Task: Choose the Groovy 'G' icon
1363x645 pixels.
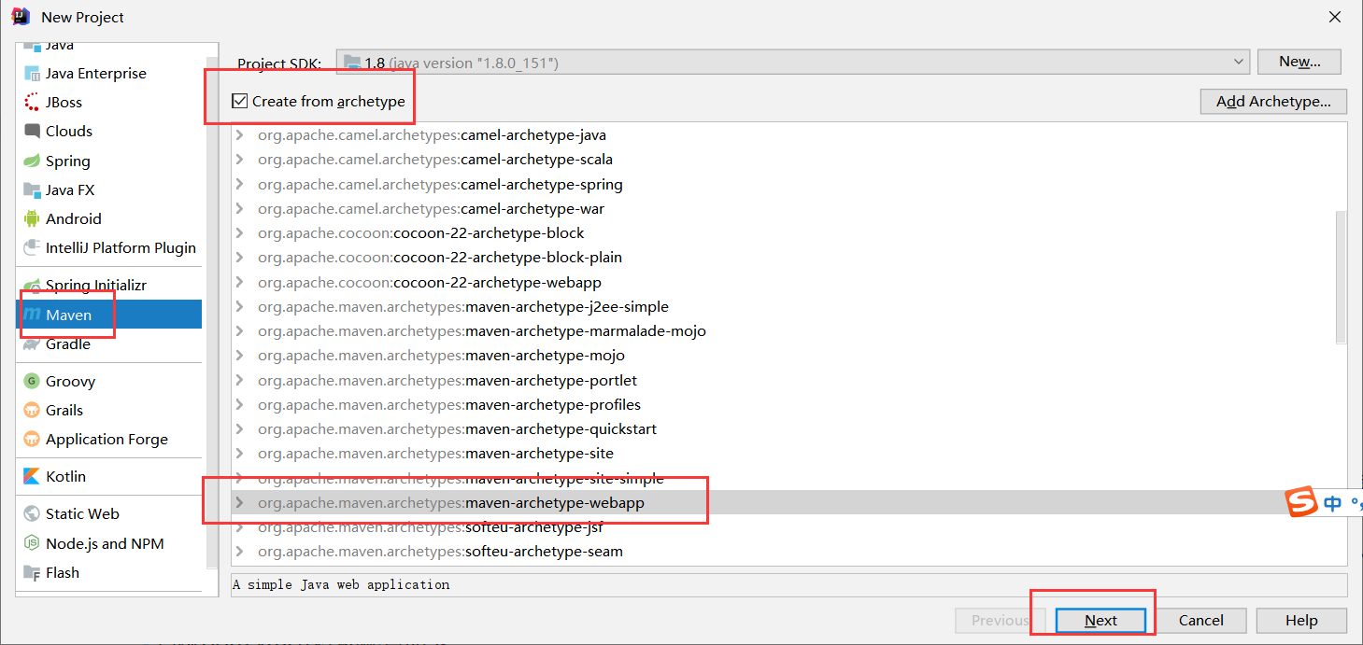Action: pyautogui.click(x=33, y=382)
